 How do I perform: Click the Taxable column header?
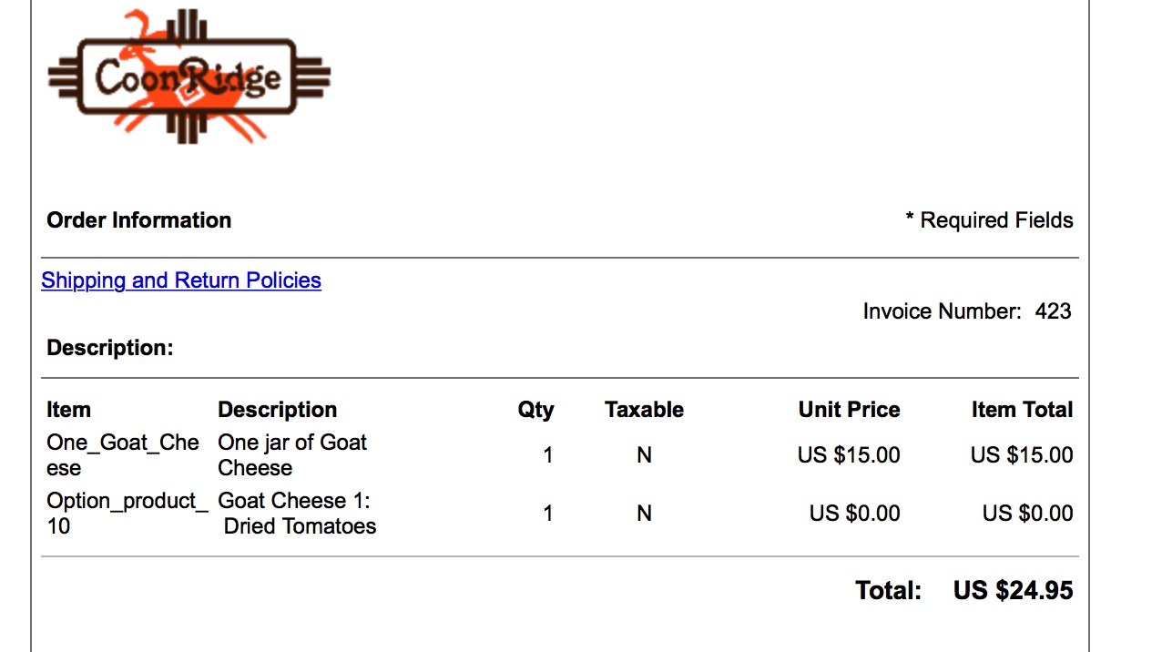pyautogui.click(x=644, y=410)
